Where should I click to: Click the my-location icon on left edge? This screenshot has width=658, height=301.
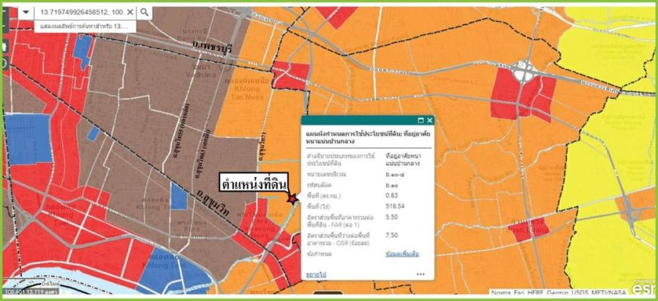[4, 64]
